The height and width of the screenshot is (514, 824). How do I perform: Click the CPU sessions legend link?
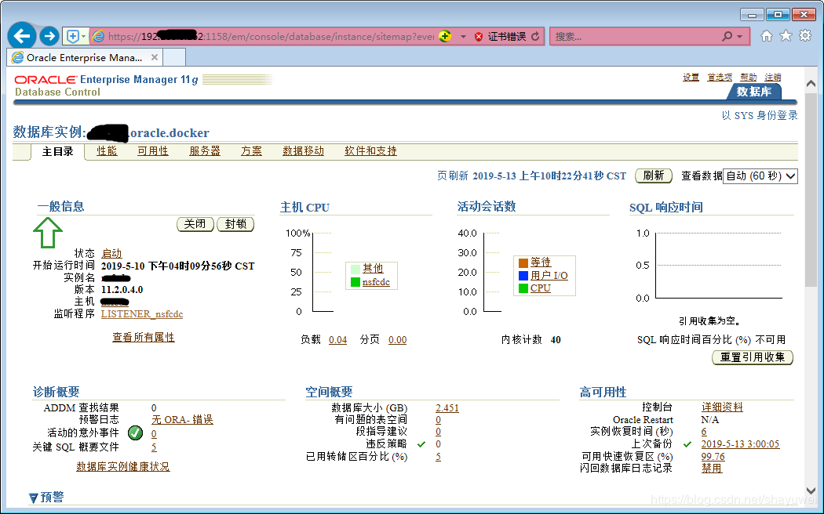point(540,288)
